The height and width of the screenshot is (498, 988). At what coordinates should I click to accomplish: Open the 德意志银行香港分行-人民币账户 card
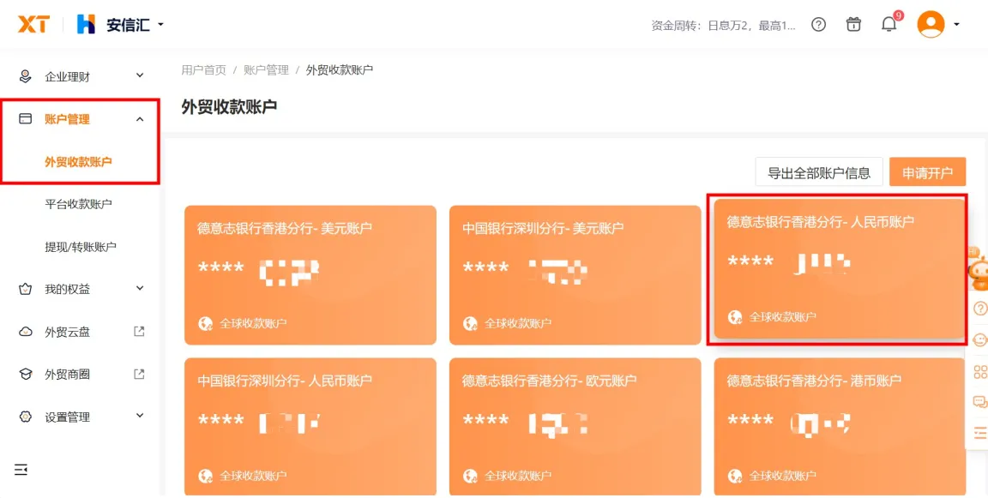[x=840, y=269]
